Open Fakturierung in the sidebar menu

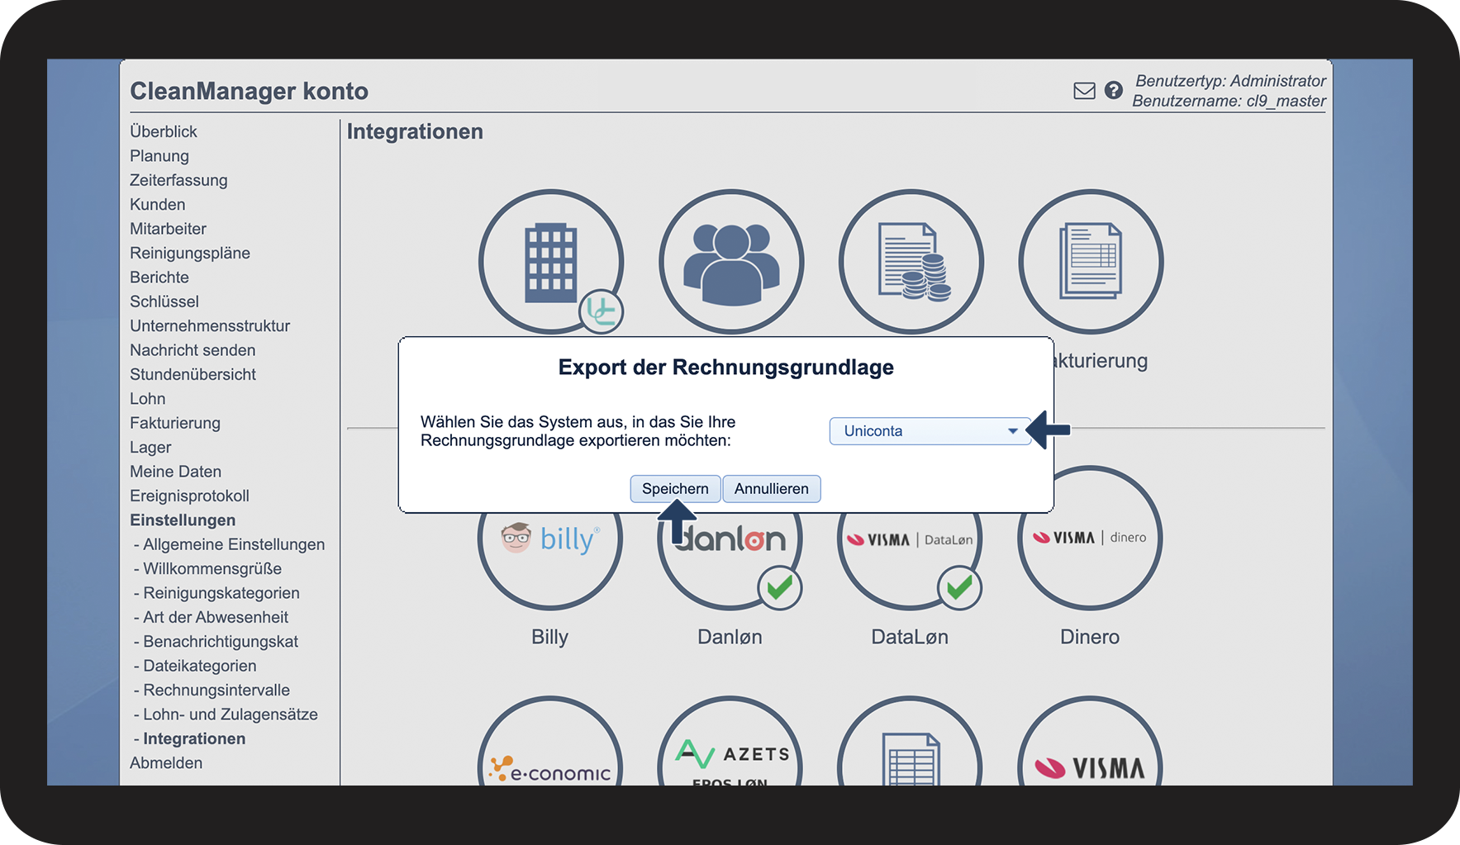[175, 423]
